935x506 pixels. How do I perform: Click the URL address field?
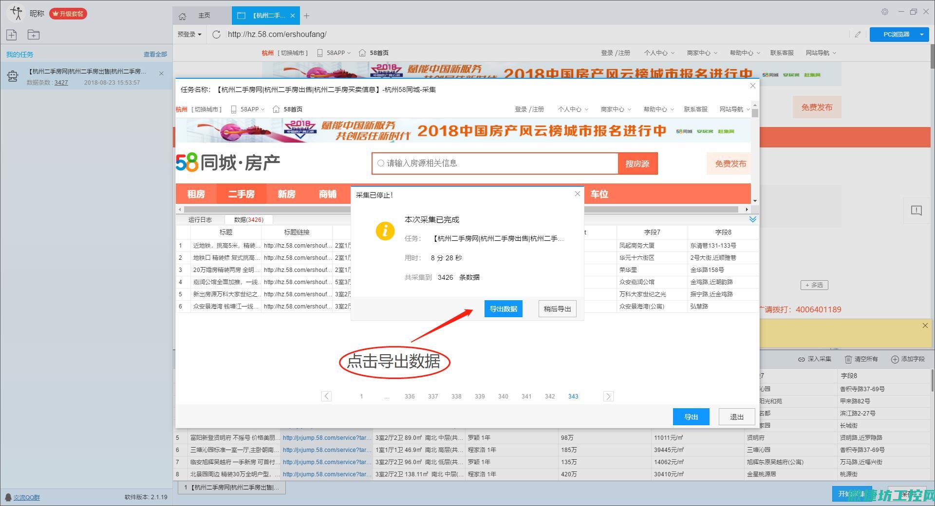(536, 35)
